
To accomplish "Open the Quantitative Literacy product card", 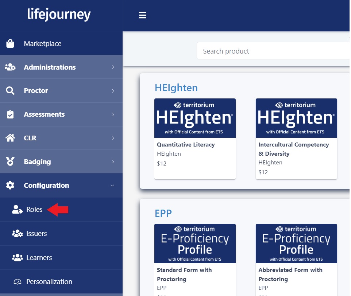I will coord(195,139).
